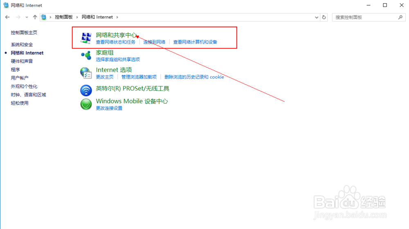Click the forward navigation arrow

click(18, 17)
